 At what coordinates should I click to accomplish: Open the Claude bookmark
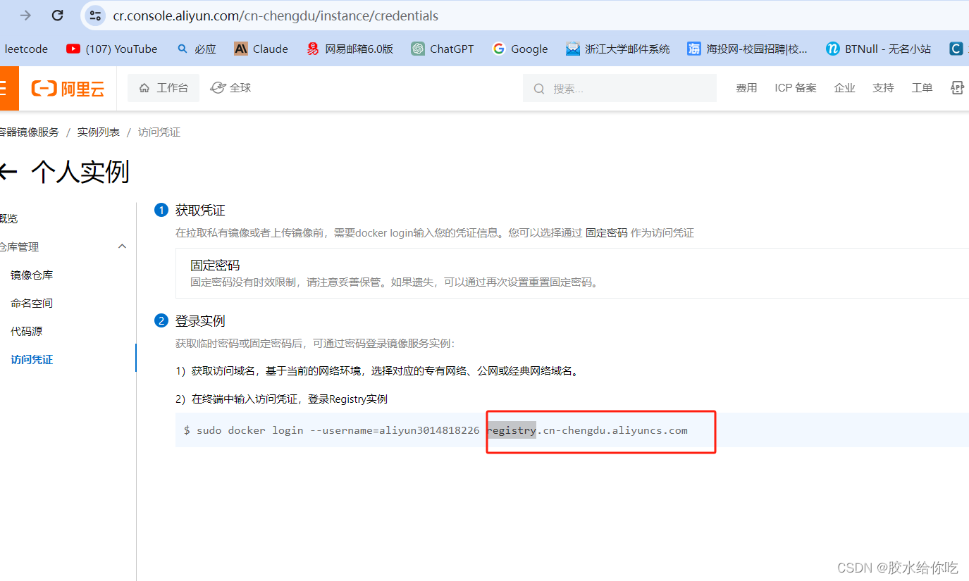[x=261, y=49]
